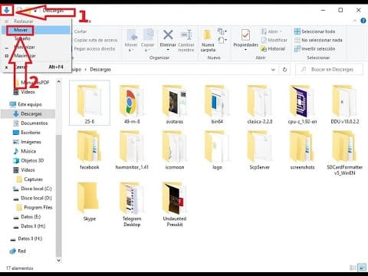The height and width of the screenshot is (276, 368).
Task: Select Descargas in the sidebar
Action: (28, 113)
